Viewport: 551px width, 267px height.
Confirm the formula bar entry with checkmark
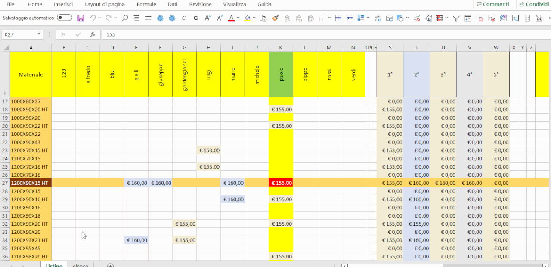pos(78,34)
